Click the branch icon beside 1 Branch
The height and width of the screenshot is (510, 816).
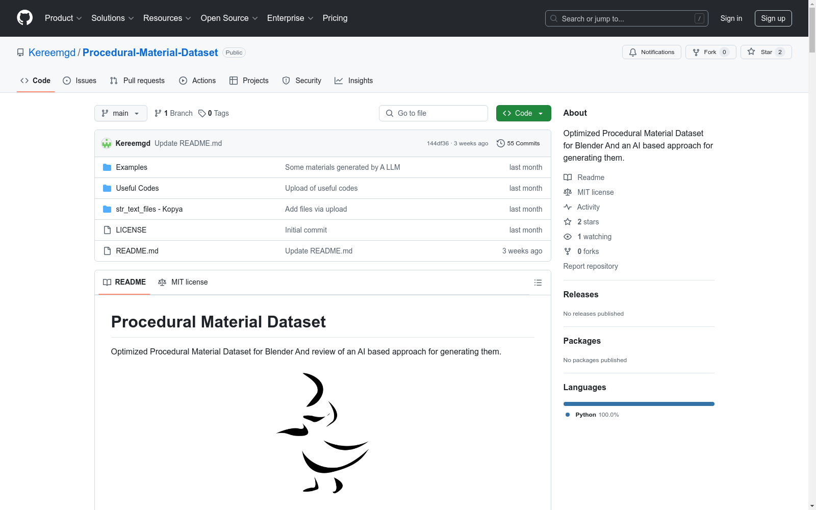point(158,113)
